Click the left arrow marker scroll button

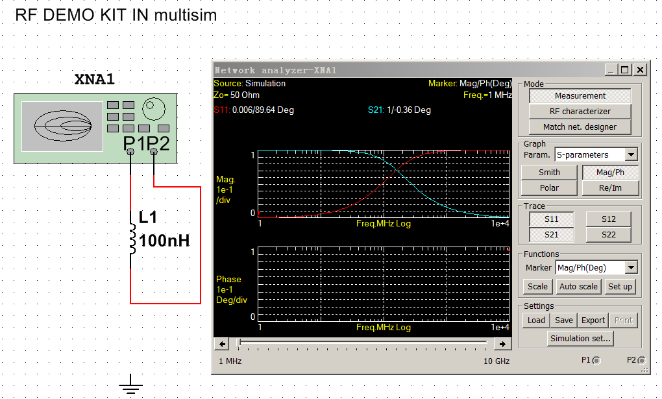[x=222, y=344]
